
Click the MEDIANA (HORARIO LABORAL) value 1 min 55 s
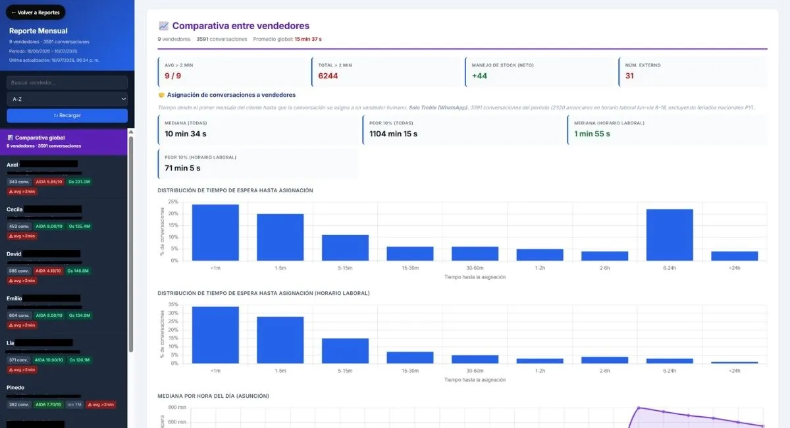(x=592, y=134)
